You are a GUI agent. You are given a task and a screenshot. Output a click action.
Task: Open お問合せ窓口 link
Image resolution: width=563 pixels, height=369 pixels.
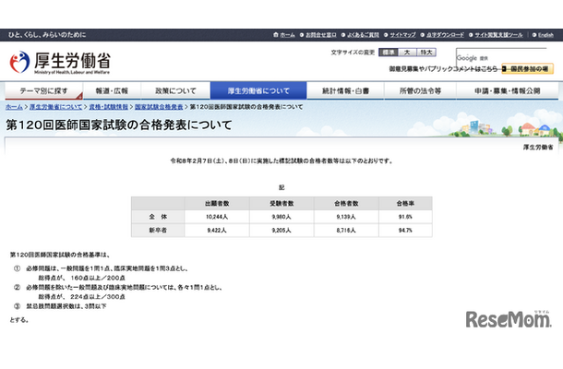click(x=321, y=35)
